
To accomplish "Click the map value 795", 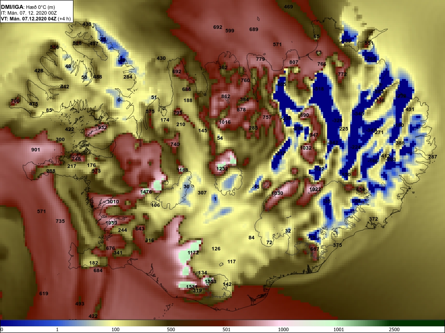I will click(178, 113).
